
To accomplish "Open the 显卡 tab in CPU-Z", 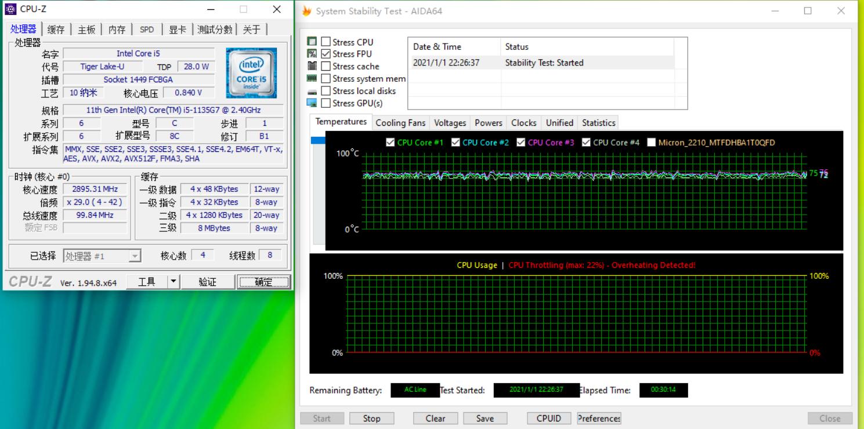I will 178,30.
